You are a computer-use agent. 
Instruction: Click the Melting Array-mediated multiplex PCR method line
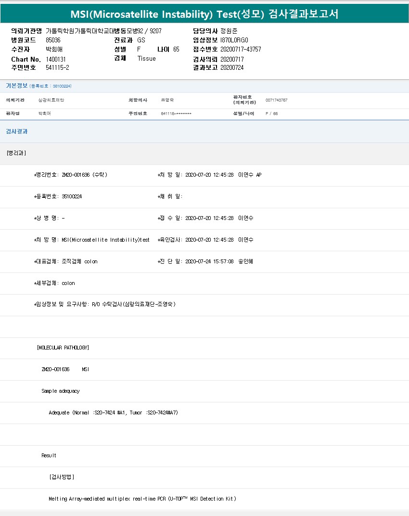point(142,499)
